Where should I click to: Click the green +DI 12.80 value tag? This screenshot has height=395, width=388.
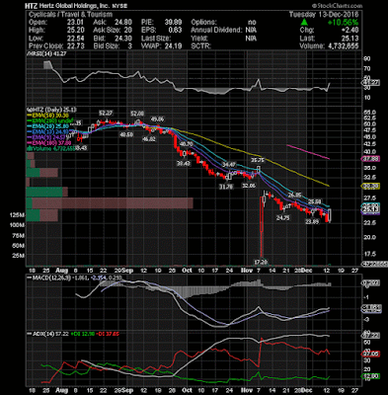tap(370, 376)
